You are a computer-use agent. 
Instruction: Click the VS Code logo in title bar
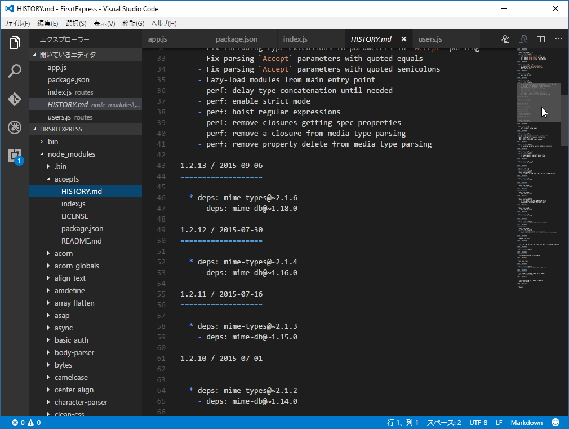point(9,8)
